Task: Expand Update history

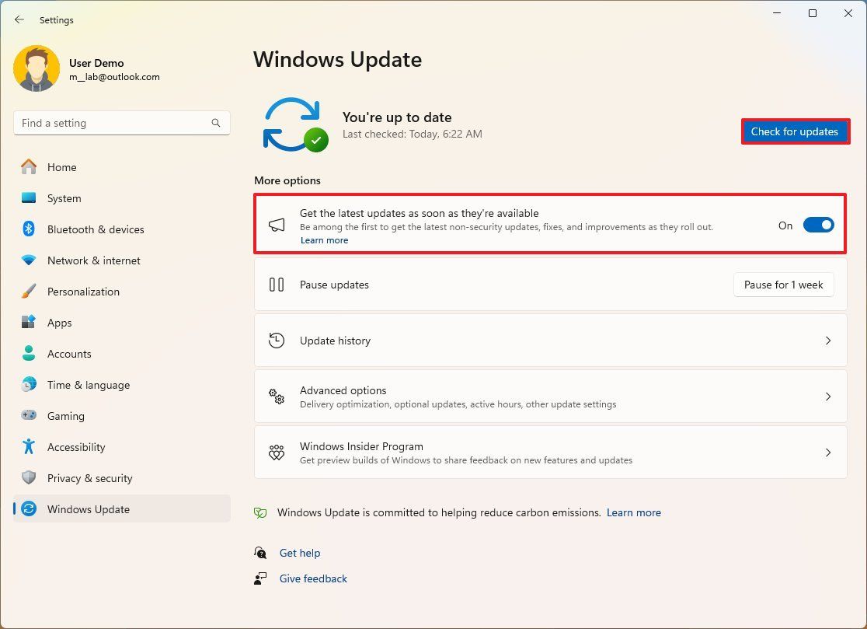Action: [828, 341]
